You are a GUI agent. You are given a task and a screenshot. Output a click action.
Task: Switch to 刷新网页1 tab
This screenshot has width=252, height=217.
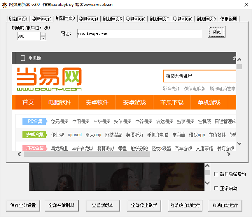18,19
